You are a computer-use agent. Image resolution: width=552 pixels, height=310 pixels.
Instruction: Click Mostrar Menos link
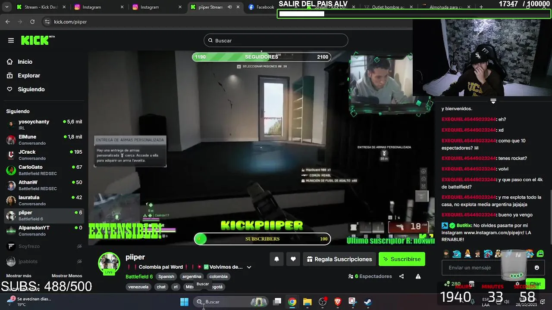(x=67, y=276)
